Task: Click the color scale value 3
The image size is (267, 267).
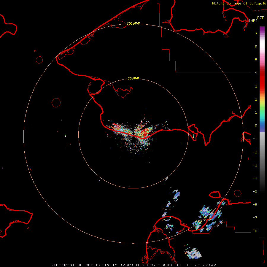Action: (x=256, y=86)
